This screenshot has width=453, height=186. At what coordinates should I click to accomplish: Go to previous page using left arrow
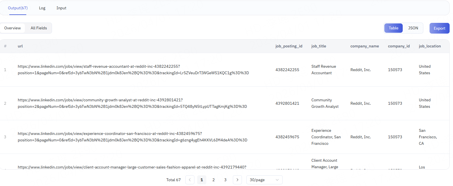pos(190,180)
